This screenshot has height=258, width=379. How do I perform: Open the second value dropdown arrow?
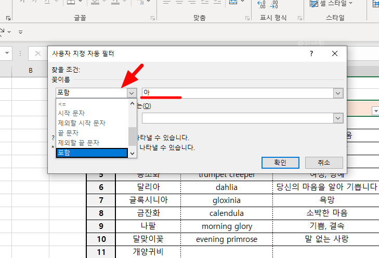point(338,118)
